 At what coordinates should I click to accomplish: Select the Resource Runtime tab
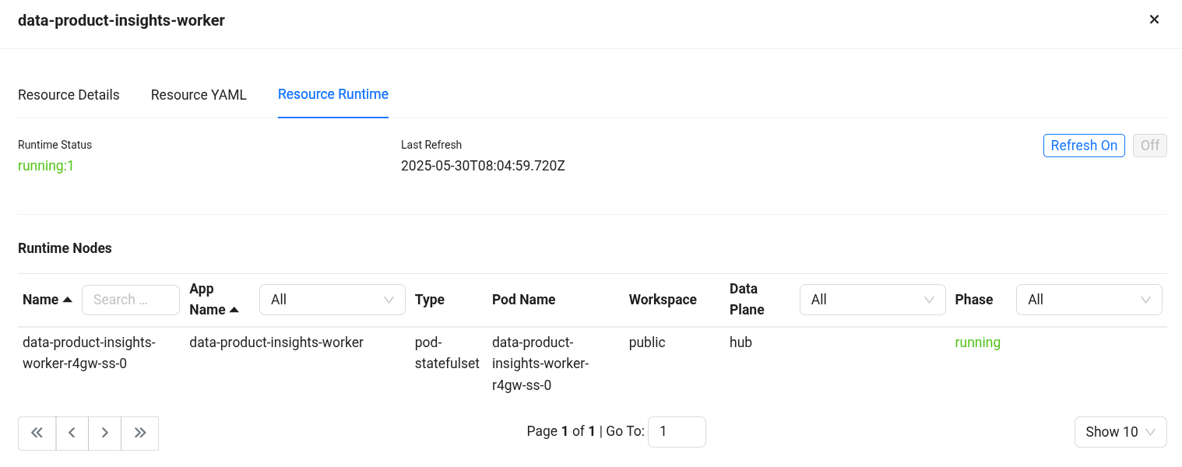(332, 94)
